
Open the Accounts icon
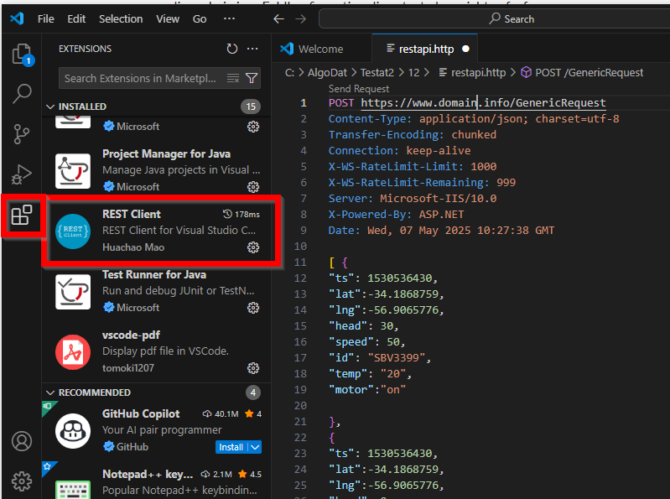tap(22, 441)
